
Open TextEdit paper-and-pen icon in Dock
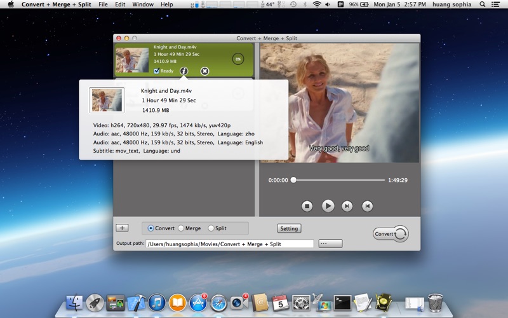[x=363, y=303]
